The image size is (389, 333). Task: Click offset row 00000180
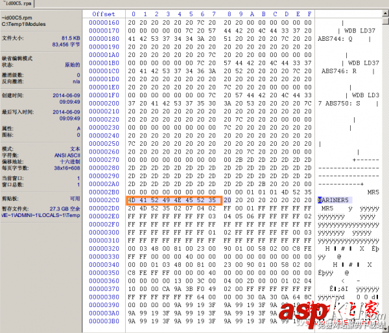click(104, 39)
